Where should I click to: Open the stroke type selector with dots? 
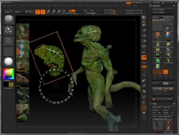(x=9, y=30)
